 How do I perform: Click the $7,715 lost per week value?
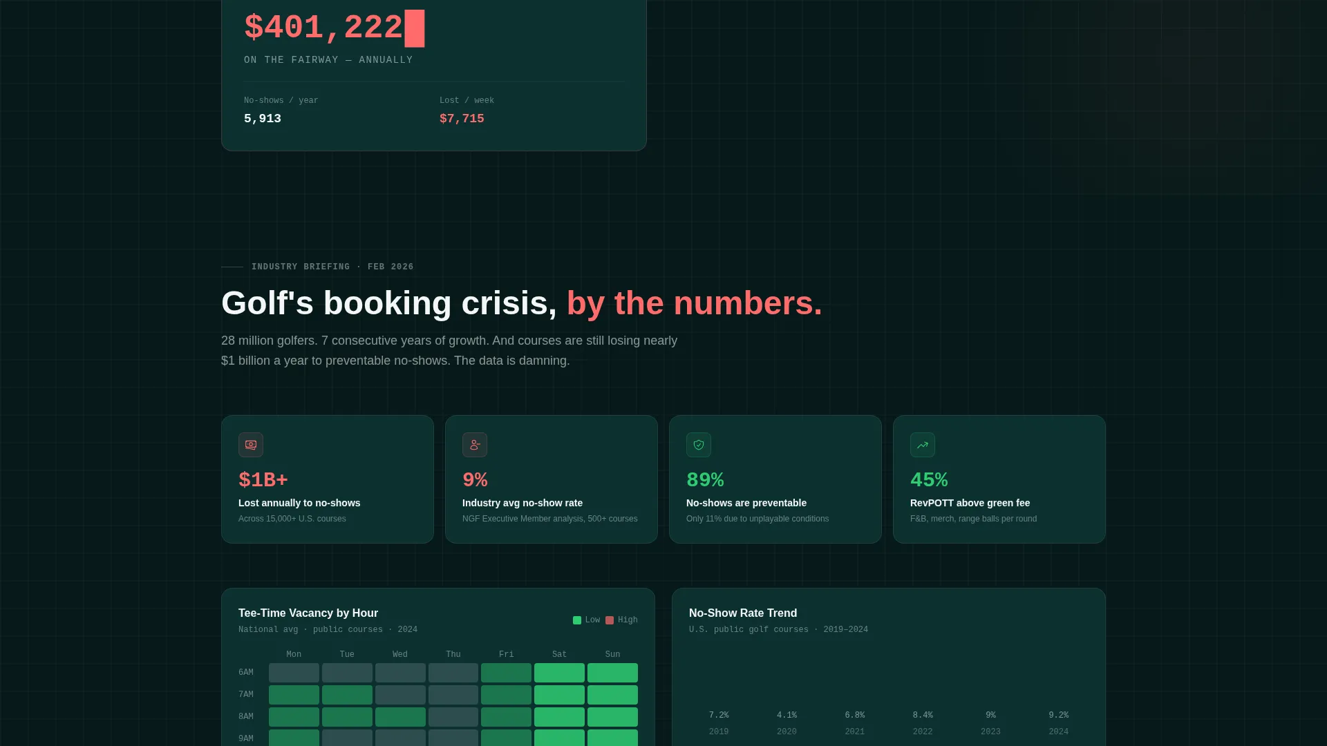462,119
